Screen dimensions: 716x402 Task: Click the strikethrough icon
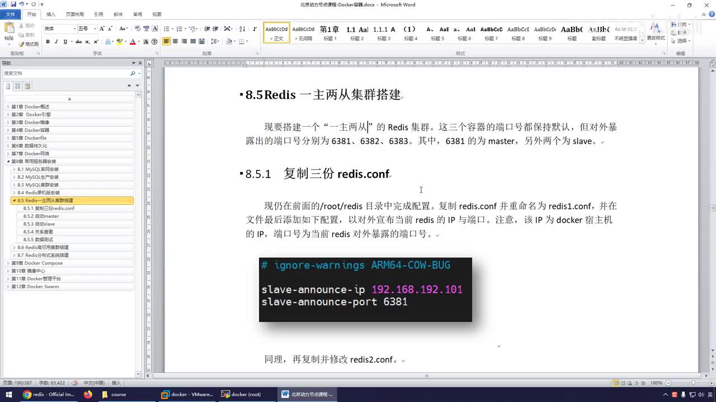[78, 42]
